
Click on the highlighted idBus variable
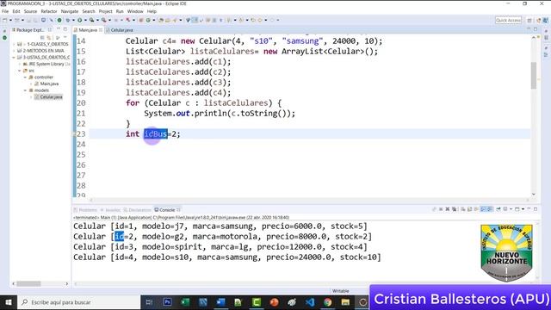[156, 134]
